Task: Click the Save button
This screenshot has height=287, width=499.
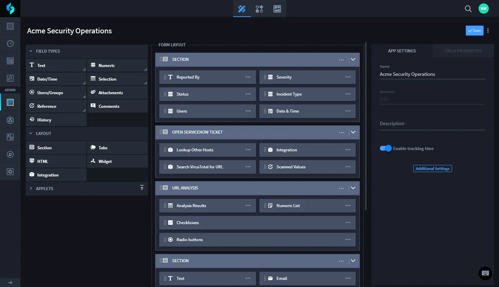Action: pyautogui.click(x=474, y=31)
